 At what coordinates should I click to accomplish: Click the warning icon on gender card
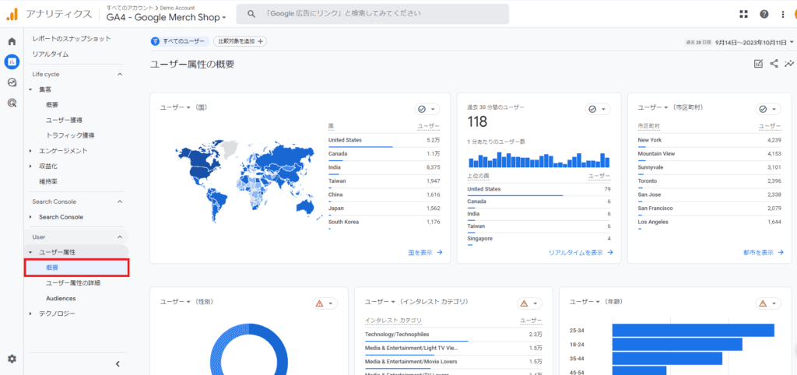point(319,303)
